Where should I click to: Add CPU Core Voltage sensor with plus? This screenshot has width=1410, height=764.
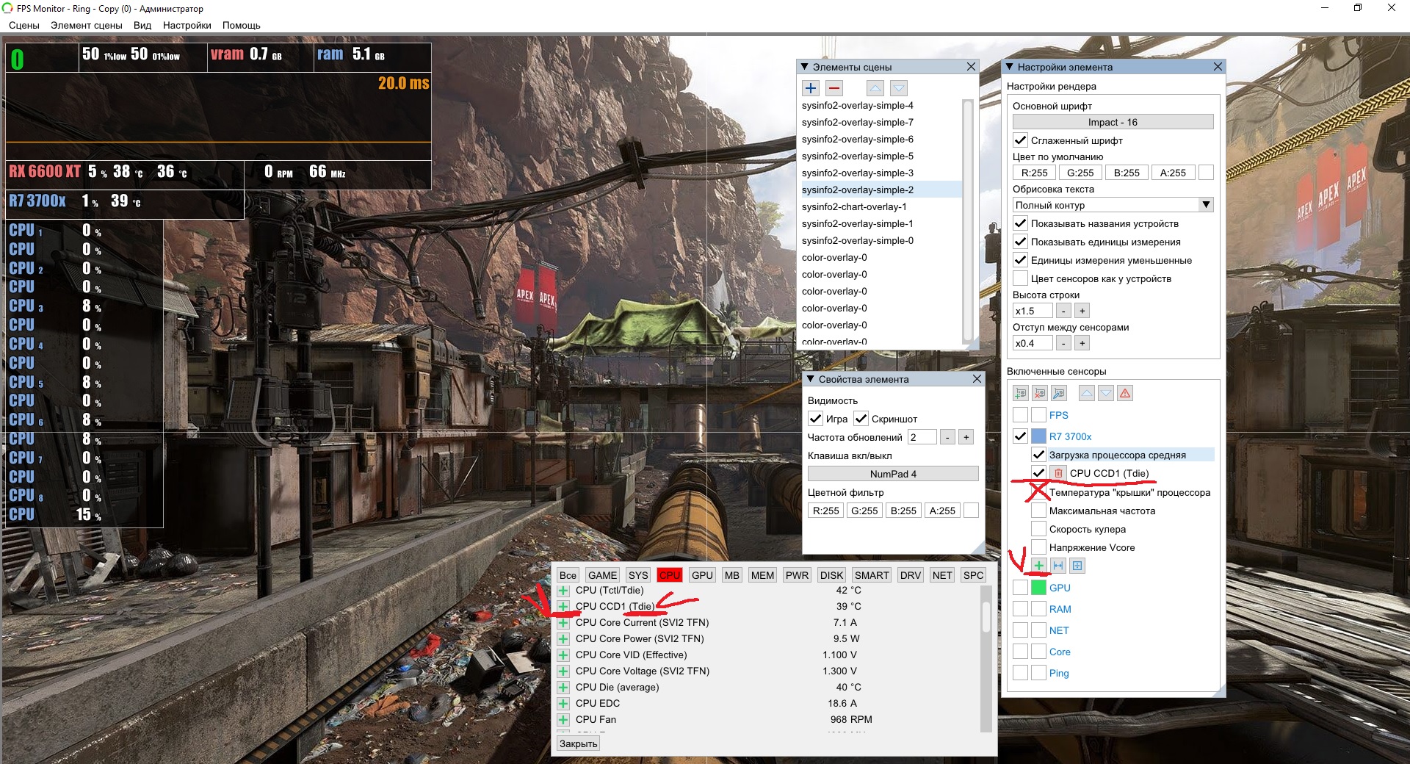coord(563,671)
